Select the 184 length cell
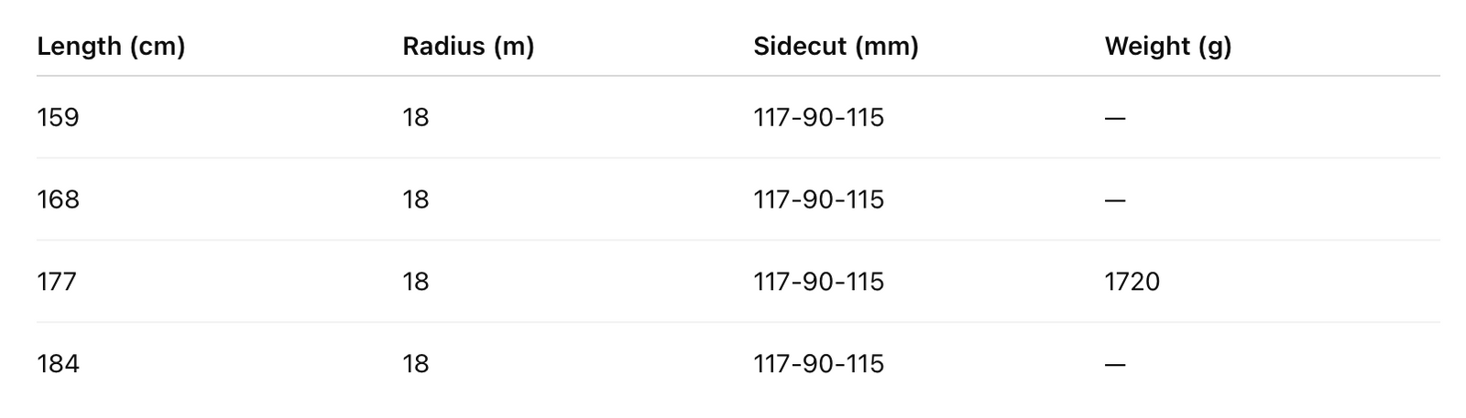 [58, 363]
